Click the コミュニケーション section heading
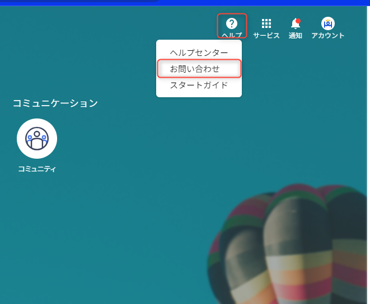This screenshot has width=370, height=304. coord(55,103)
